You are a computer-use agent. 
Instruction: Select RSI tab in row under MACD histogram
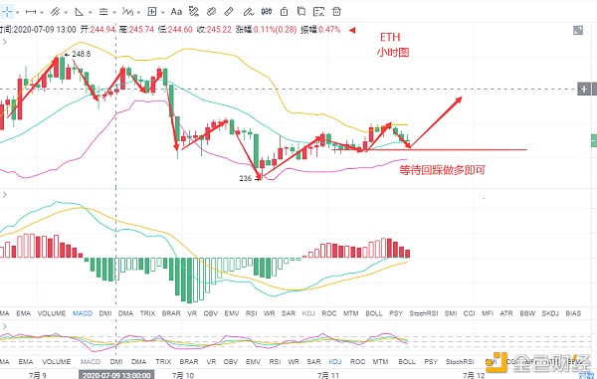252,313
